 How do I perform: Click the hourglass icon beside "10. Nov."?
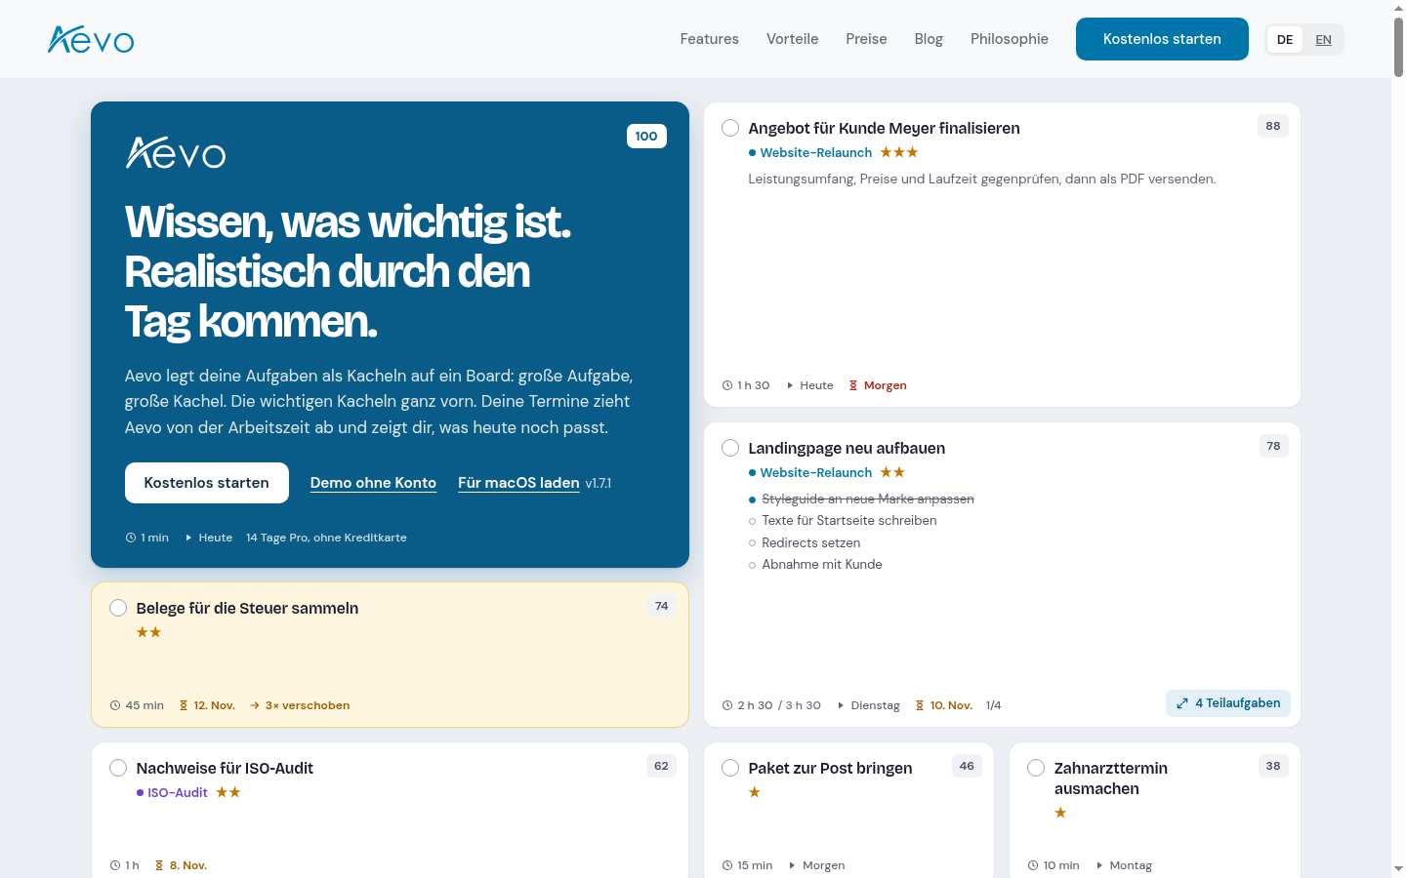[x=920, y=705]
